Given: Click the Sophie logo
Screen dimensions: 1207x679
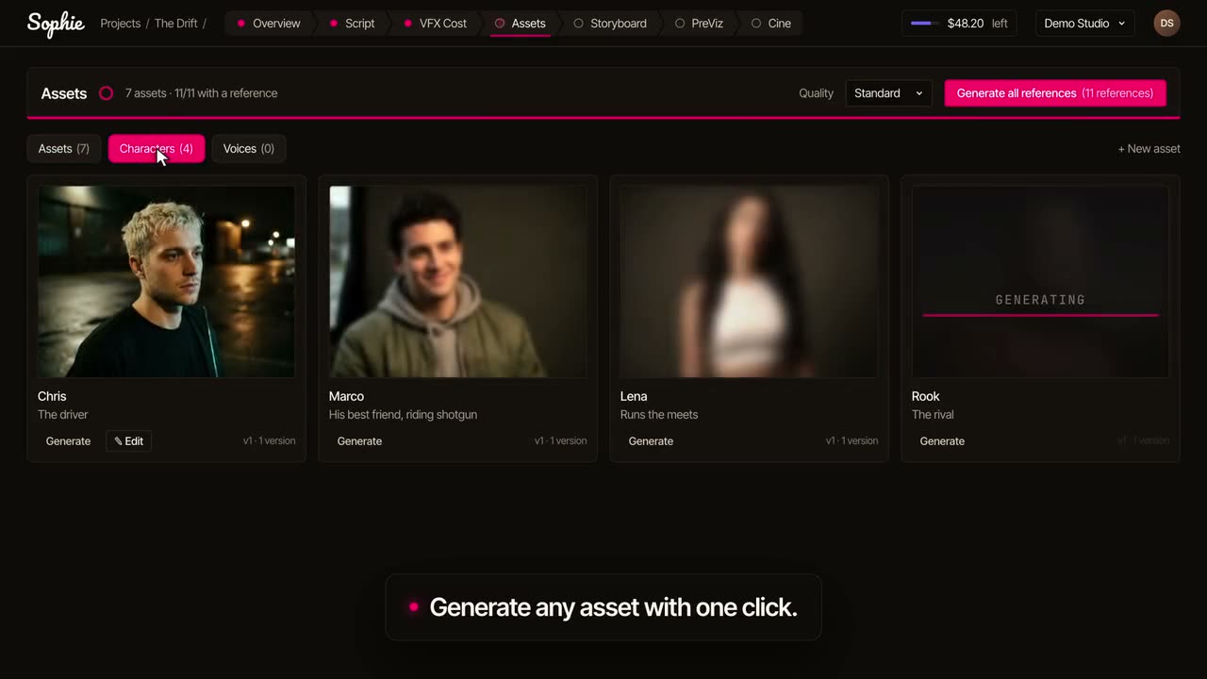Looking at the screenshot, I should 56,24.
